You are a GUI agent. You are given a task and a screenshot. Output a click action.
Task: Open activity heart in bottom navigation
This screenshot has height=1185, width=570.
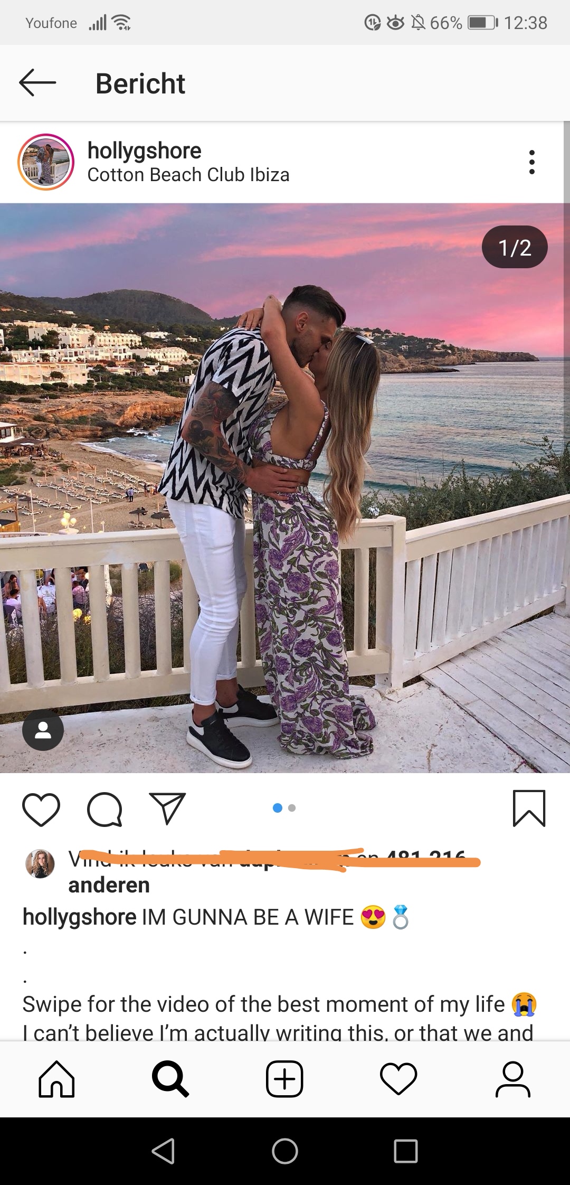coord(398,1079)
